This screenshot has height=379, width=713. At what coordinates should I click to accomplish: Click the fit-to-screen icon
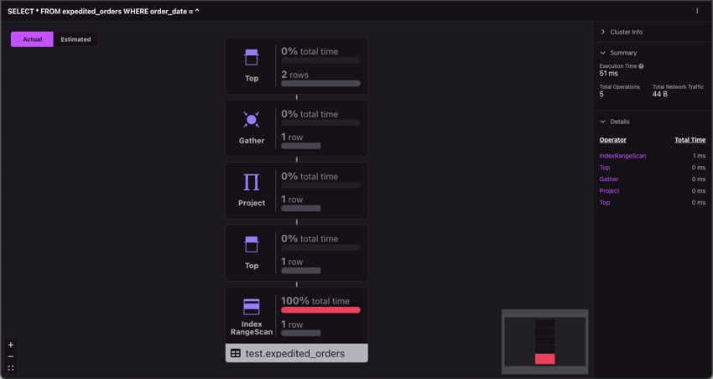[x=11, y=368]
